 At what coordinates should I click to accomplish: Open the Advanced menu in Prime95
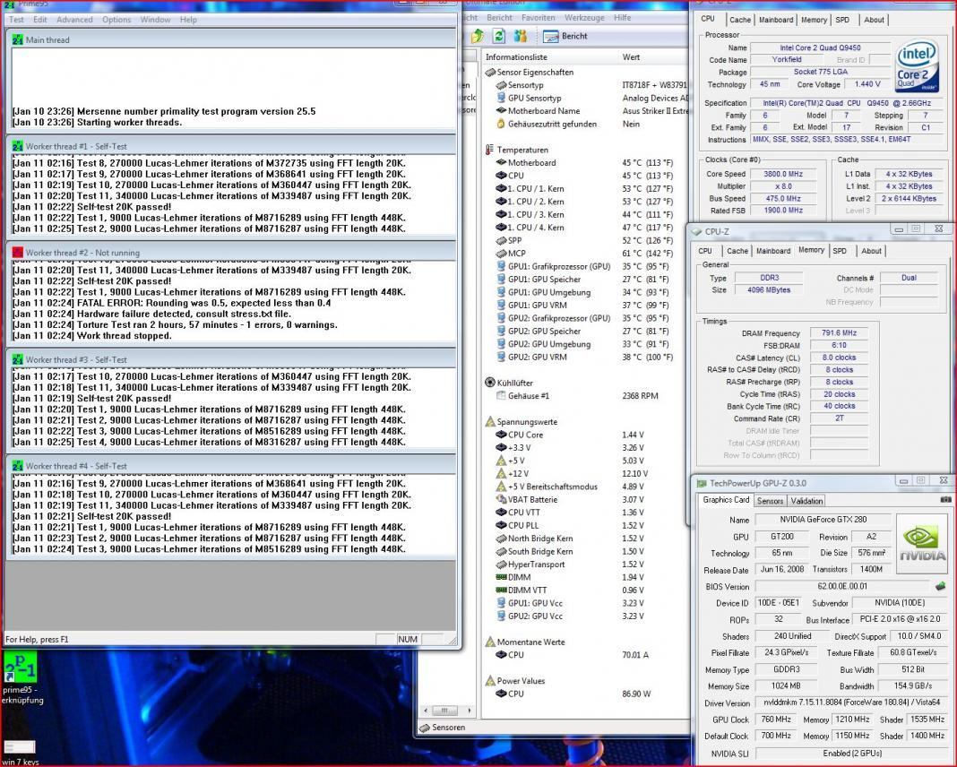pyautogui.click(x=74, y=20)
